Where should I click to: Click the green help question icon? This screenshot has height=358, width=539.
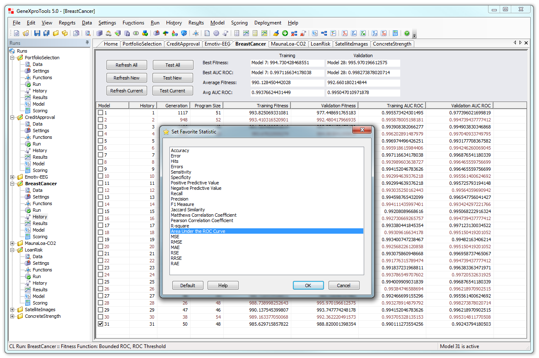coord(407,33)
